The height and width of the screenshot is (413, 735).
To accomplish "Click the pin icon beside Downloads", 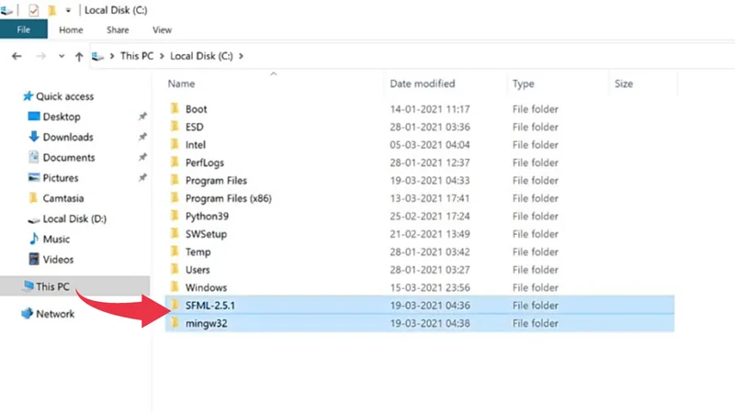I will click(x=142, y=138).
